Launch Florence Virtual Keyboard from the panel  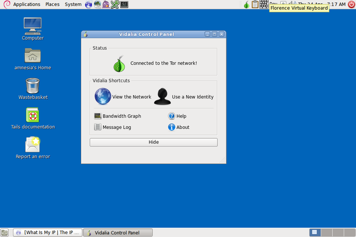264,5
